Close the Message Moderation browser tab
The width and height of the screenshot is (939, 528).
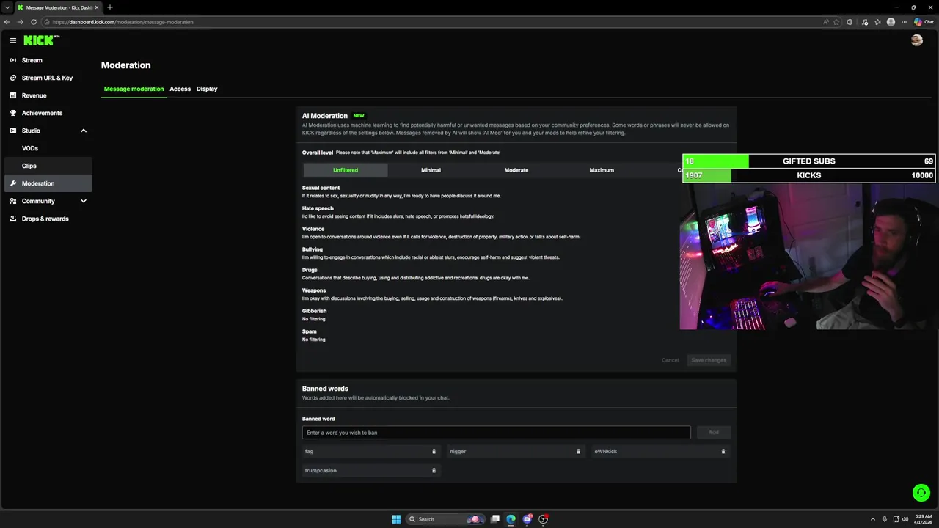tap(97, 7)
